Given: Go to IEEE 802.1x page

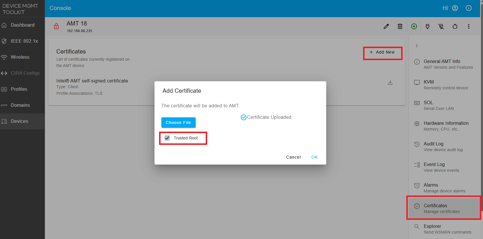Looking at the screenshot, I should (x=22, y=41).
